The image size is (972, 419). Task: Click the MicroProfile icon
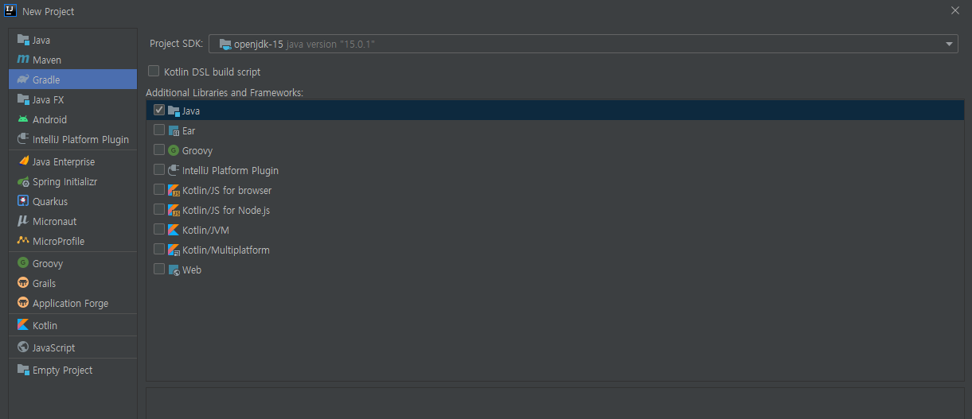click(23, 241)
